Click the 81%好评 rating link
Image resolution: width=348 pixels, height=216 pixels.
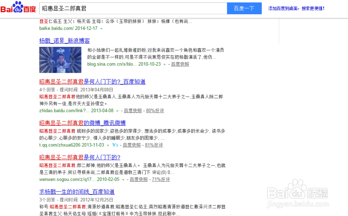(x=154, y=145)
